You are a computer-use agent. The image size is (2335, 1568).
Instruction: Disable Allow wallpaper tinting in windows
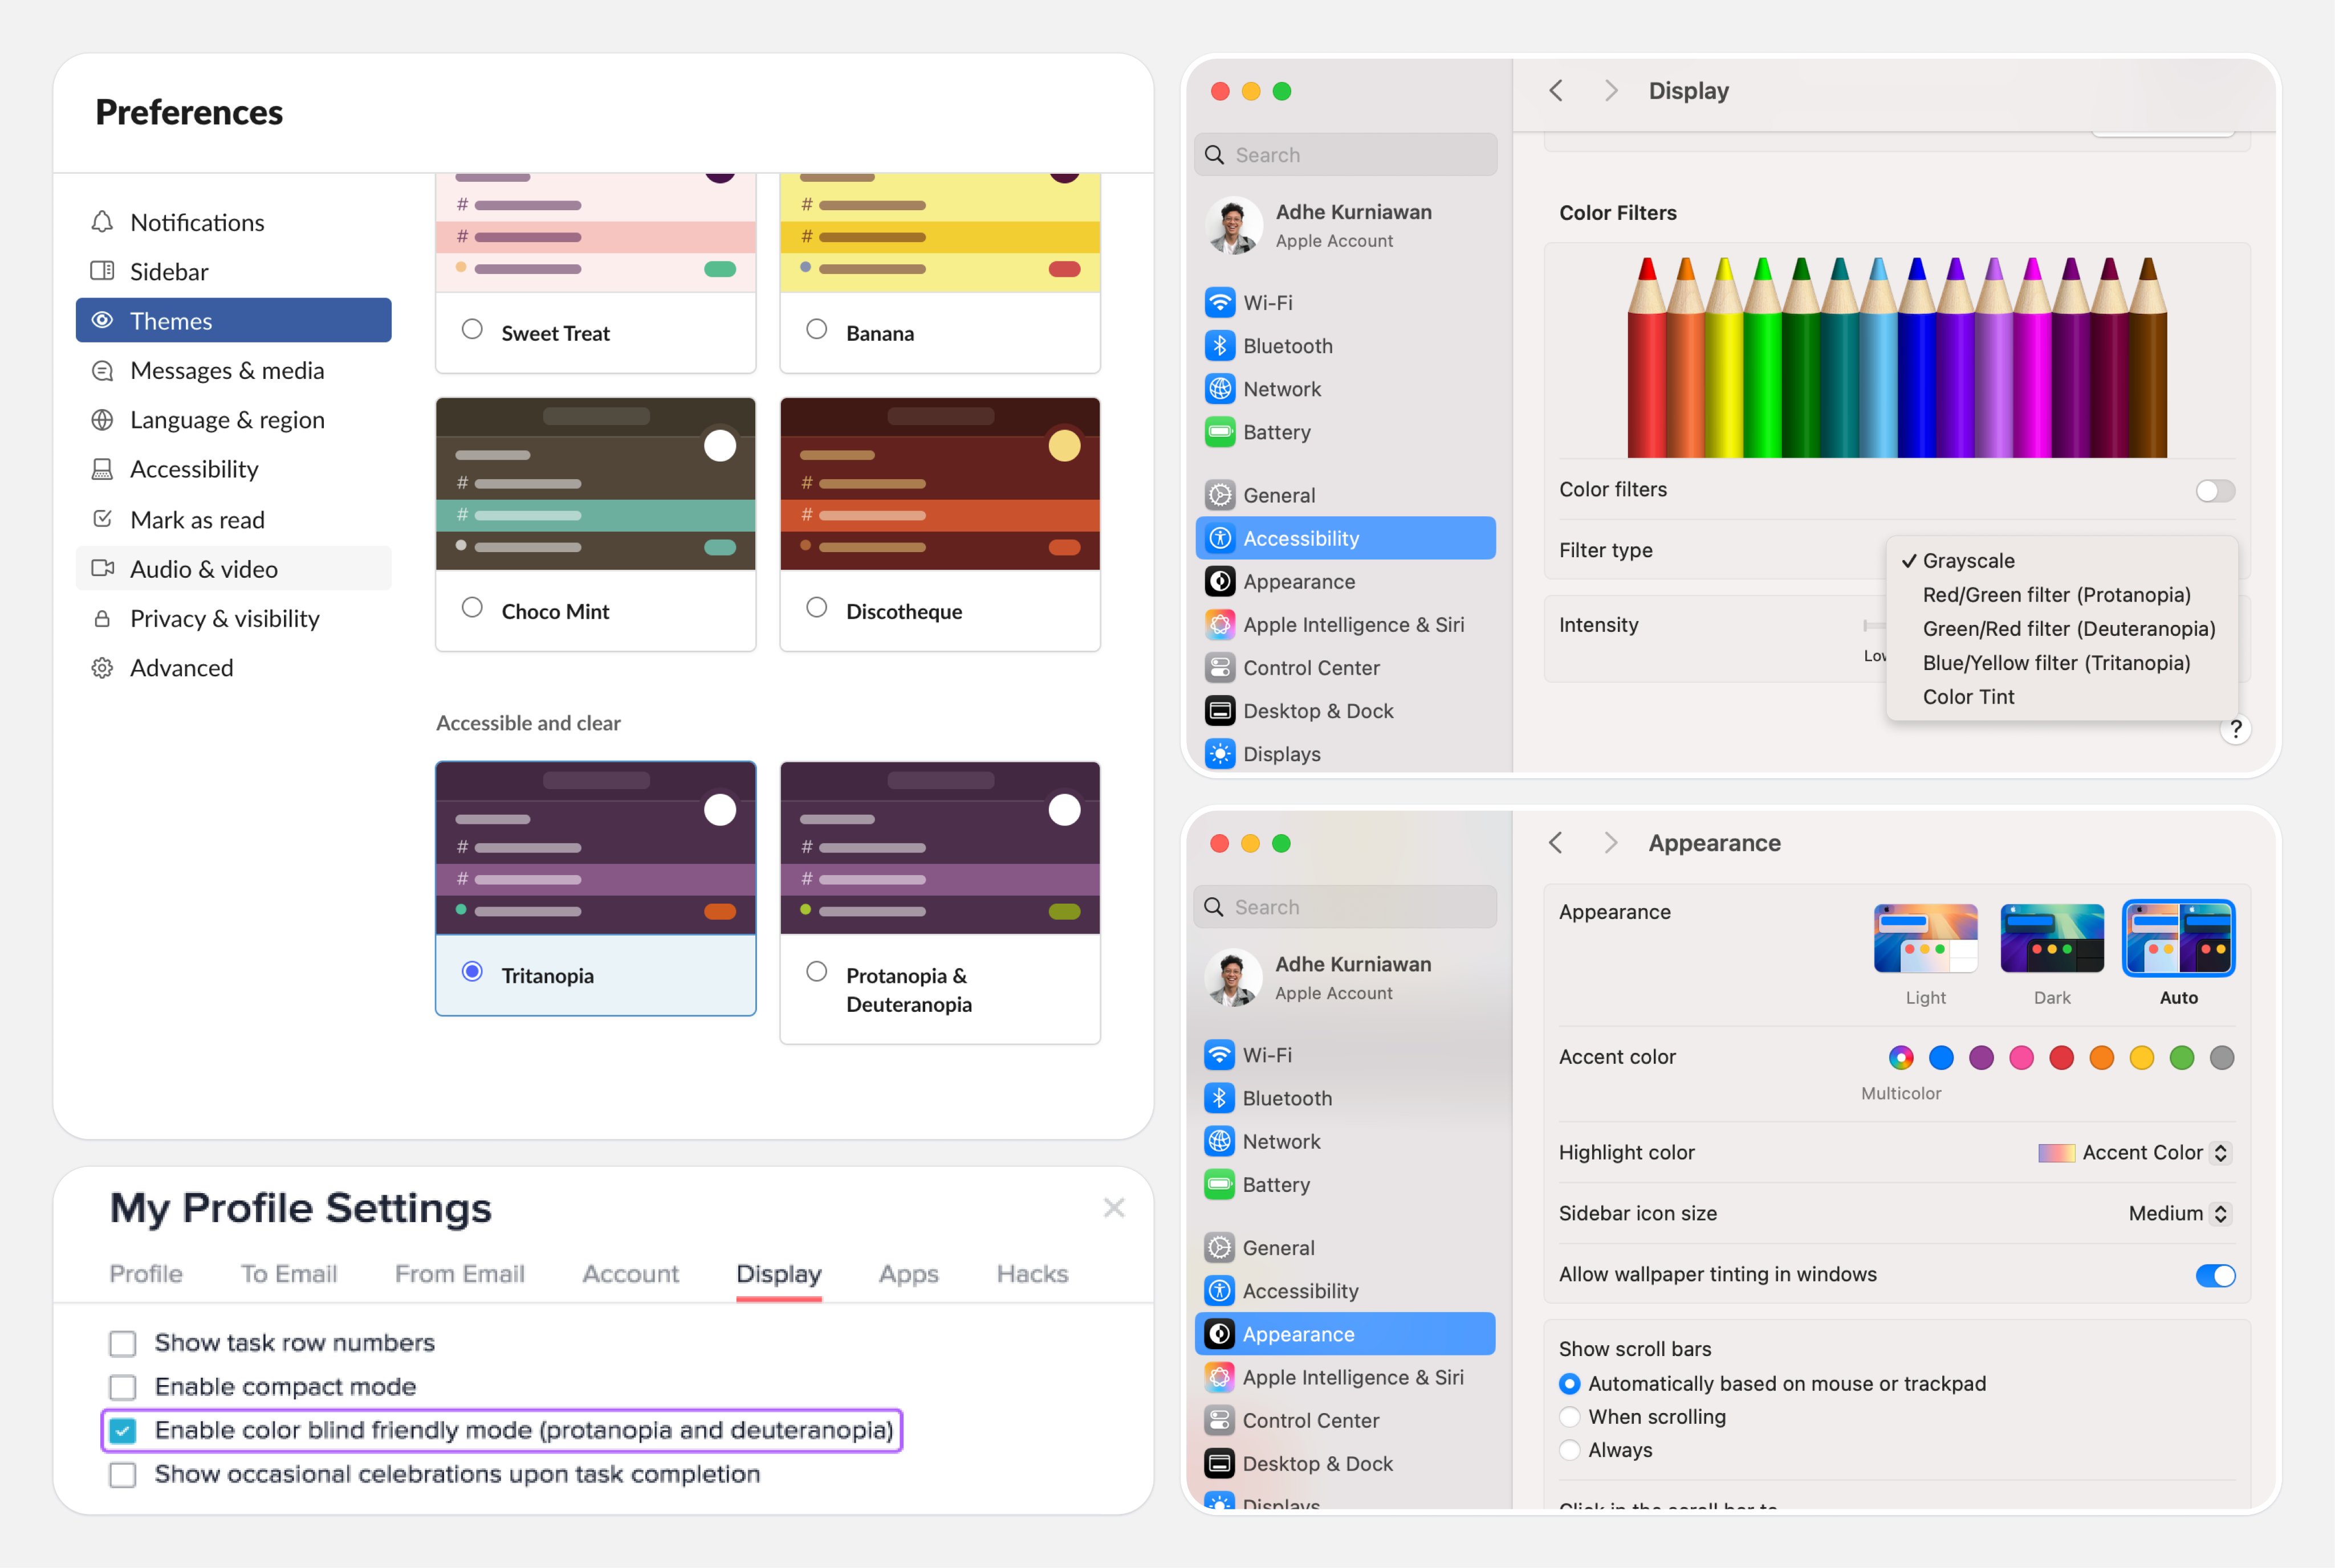click(x=2215, y=1275)
